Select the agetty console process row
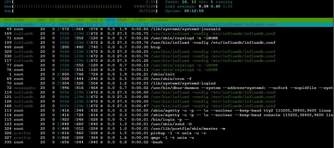 (167, 115)
